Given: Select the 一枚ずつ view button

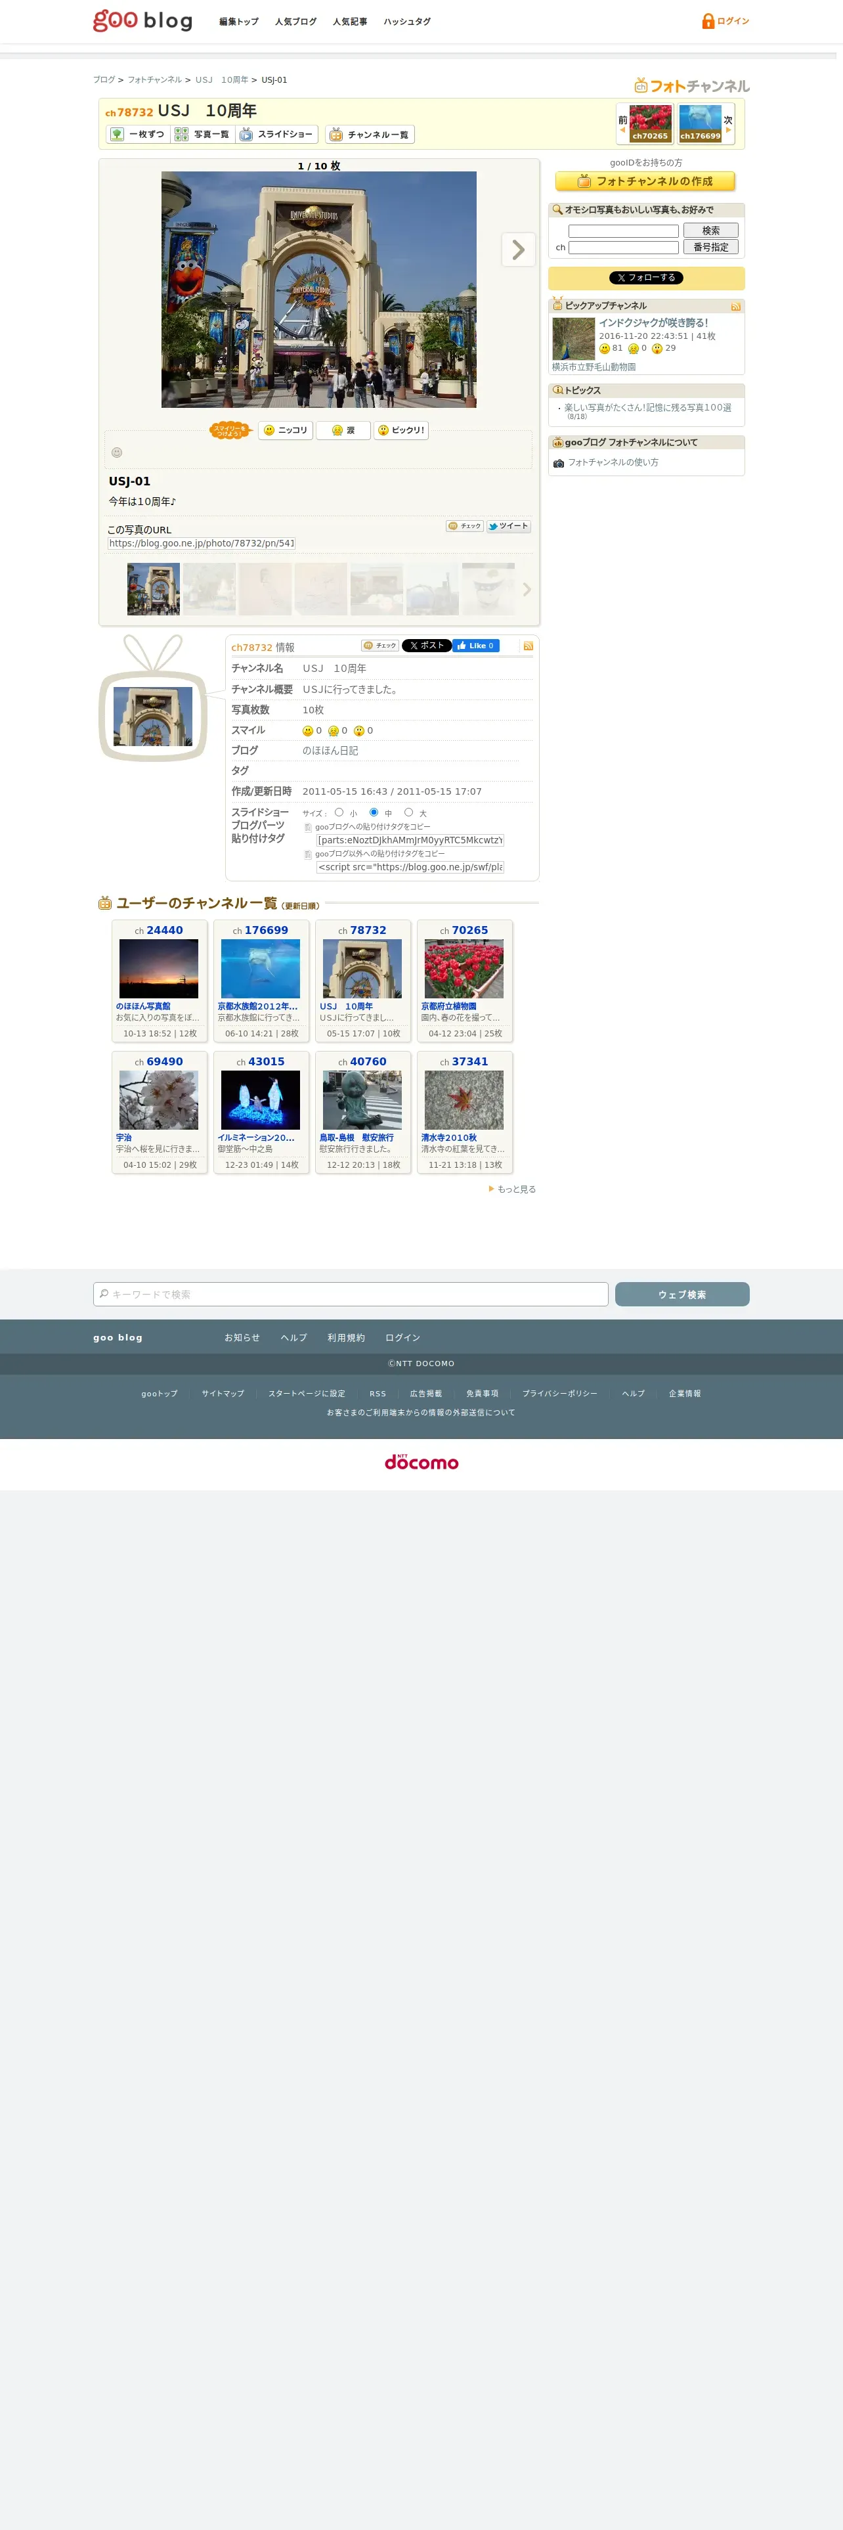Looking at the screenshot, I should click(137, 135).
